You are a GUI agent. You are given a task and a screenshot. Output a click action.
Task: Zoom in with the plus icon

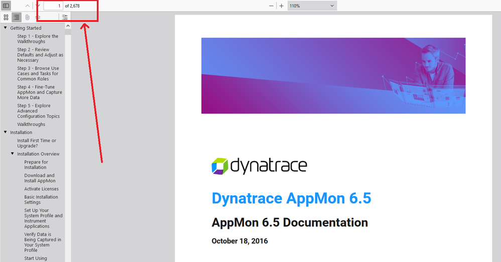(x=281, y=6)
